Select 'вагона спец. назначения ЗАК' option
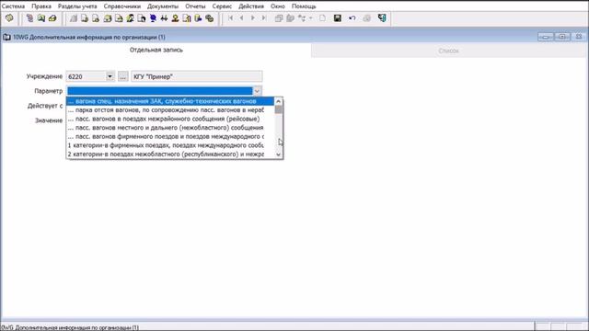 [170, 101]
